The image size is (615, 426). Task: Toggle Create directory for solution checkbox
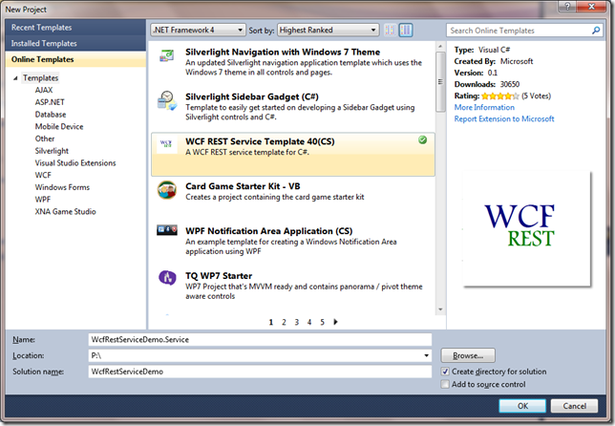(445, 372)
